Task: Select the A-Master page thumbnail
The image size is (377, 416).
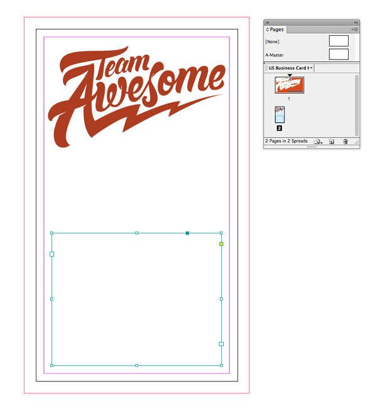Action: (339, 55)
